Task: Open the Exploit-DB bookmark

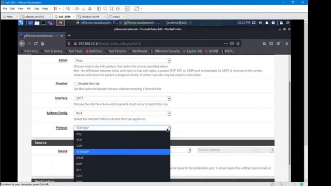Action: 192,51
